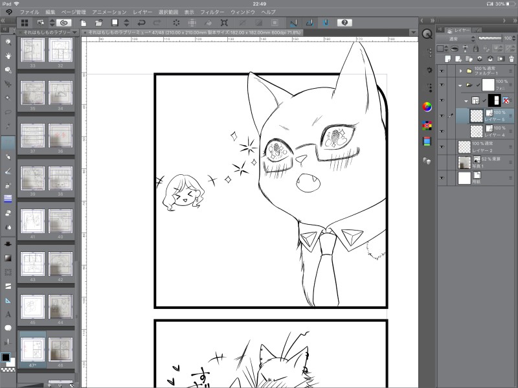Open the ページ管理 menu
Image resolution: width=518 pixels, height=388 pixels.
tap(73, 12)
